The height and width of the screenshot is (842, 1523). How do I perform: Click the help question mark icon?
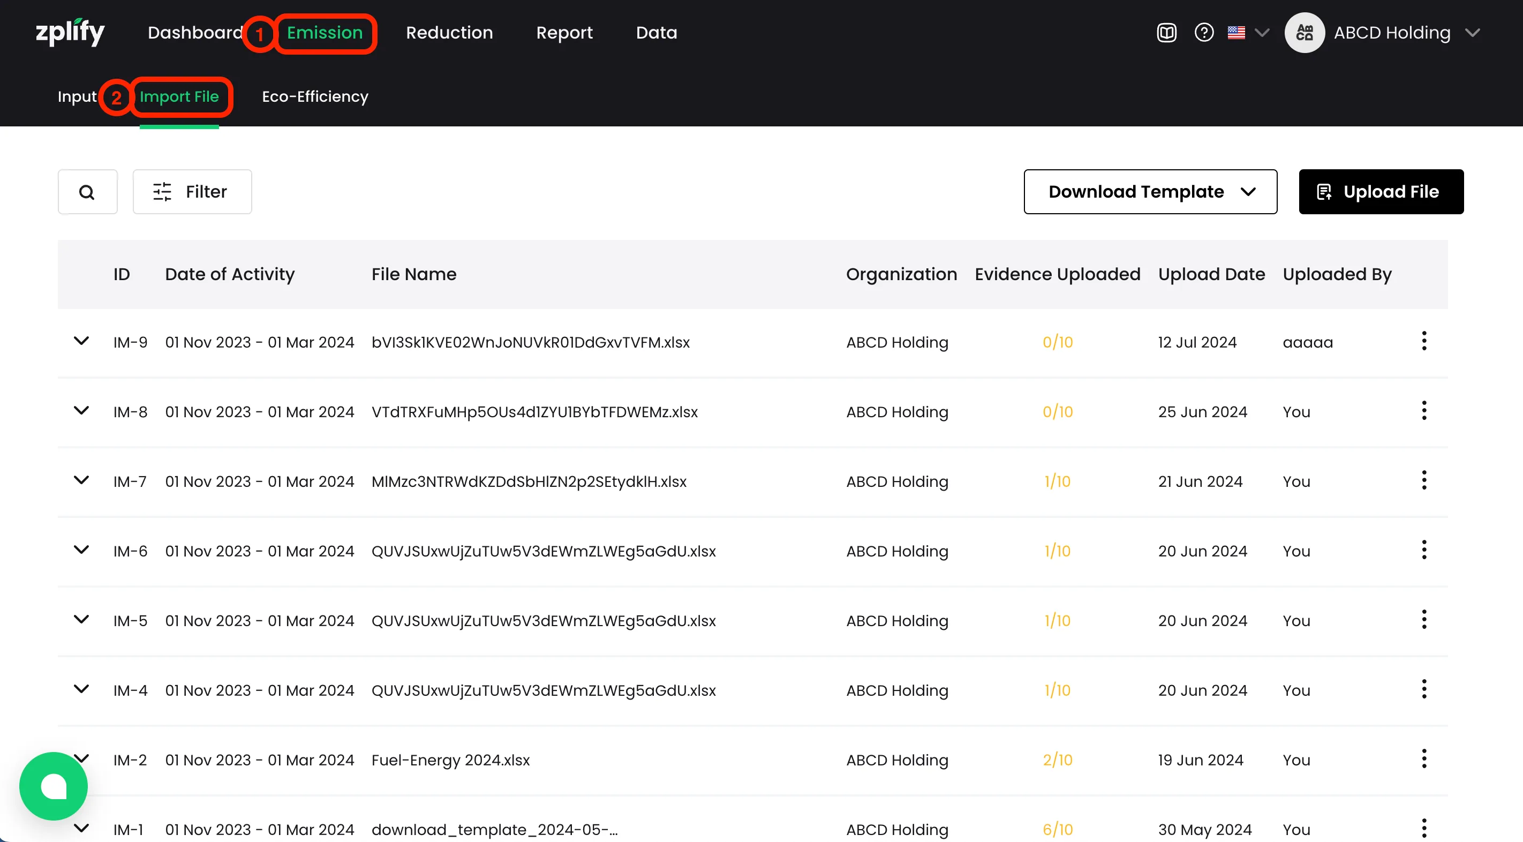coord(1204,33)
